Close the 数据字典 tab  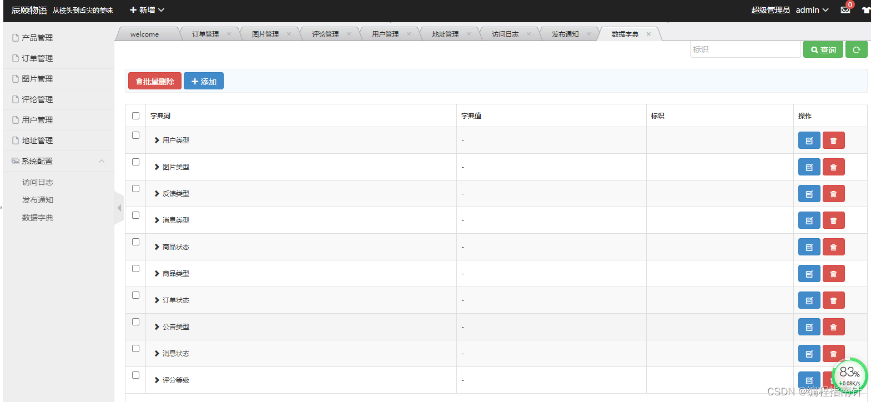click(648, 34)
